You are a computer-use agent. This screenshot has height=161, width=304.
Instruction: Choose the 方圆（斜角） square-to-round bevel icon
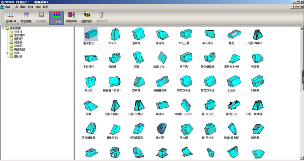coord(116,105)
